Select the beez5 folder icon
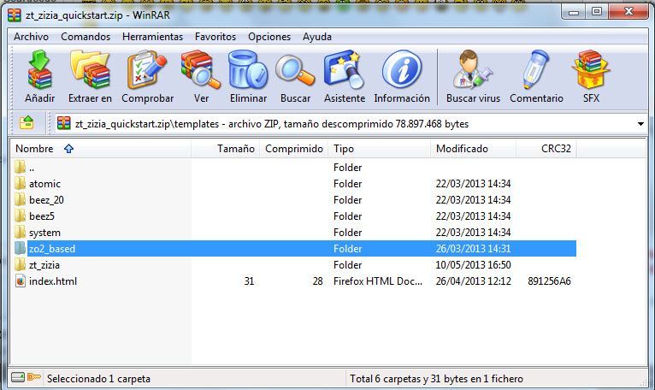This screenshot has width=655, height=390. (20, 216)
